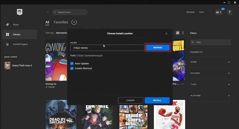This screenshot has height=129, width=239.
Task: Expand the FEATURES filter
Action: pyautogui.click(x=210, y=73)
